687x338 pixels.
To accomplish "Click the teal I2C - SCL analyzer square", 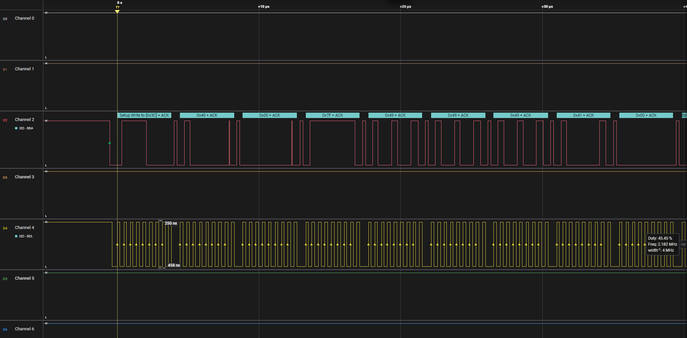I will point(16,236).
